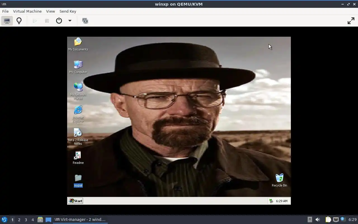Click the host panel clock
The width and height of the screenshot is (358, 224).
[x=352, y=220]
